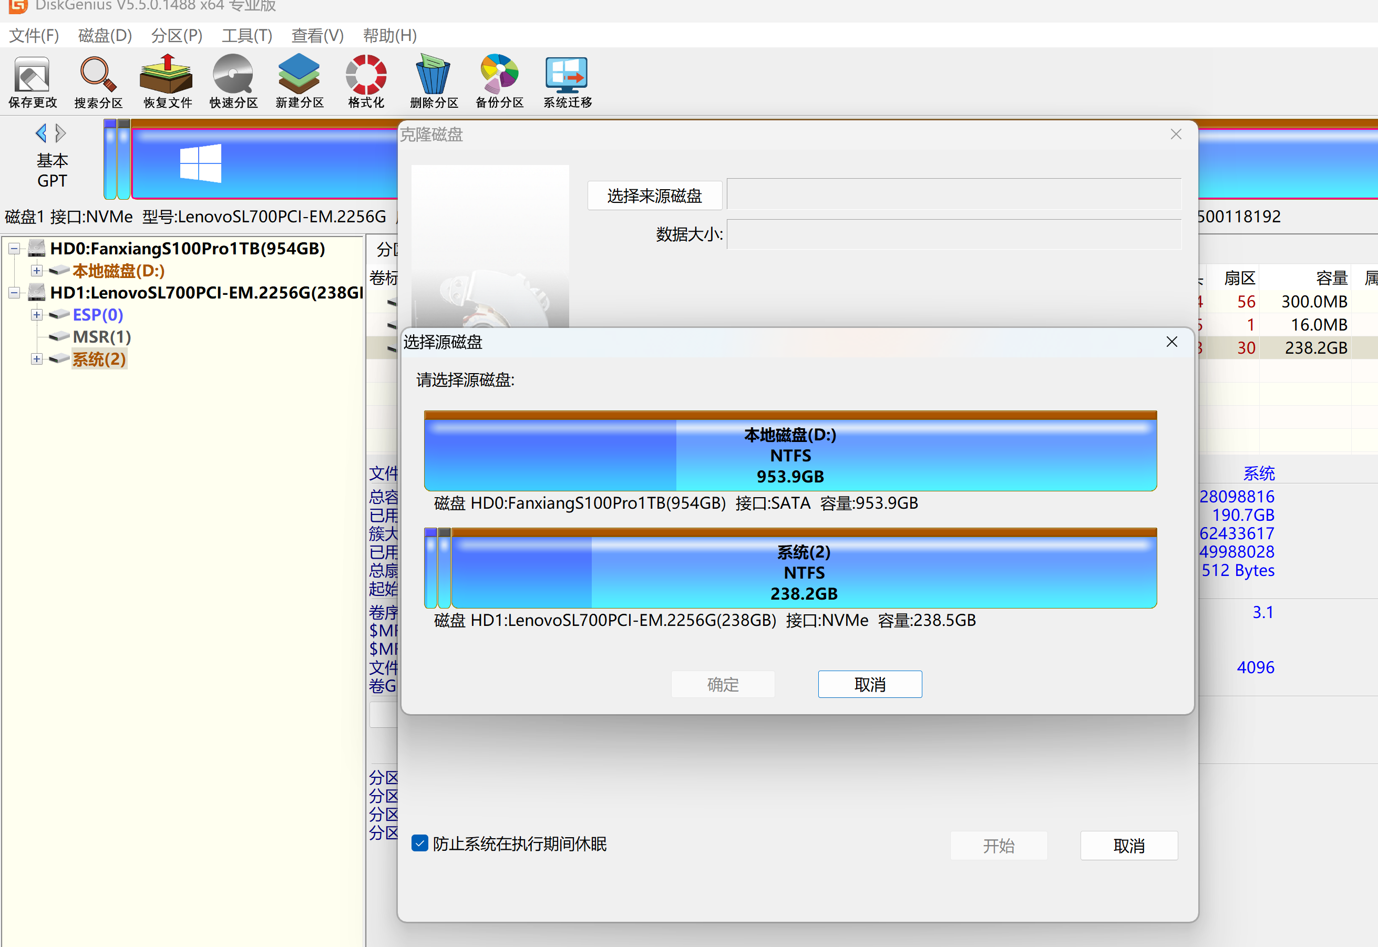Collapse the HD0 FanxiangS100Pro1TB tree node
This screenshot has height=947, width=1378.
pyautogui.click(x=14, y=249)
